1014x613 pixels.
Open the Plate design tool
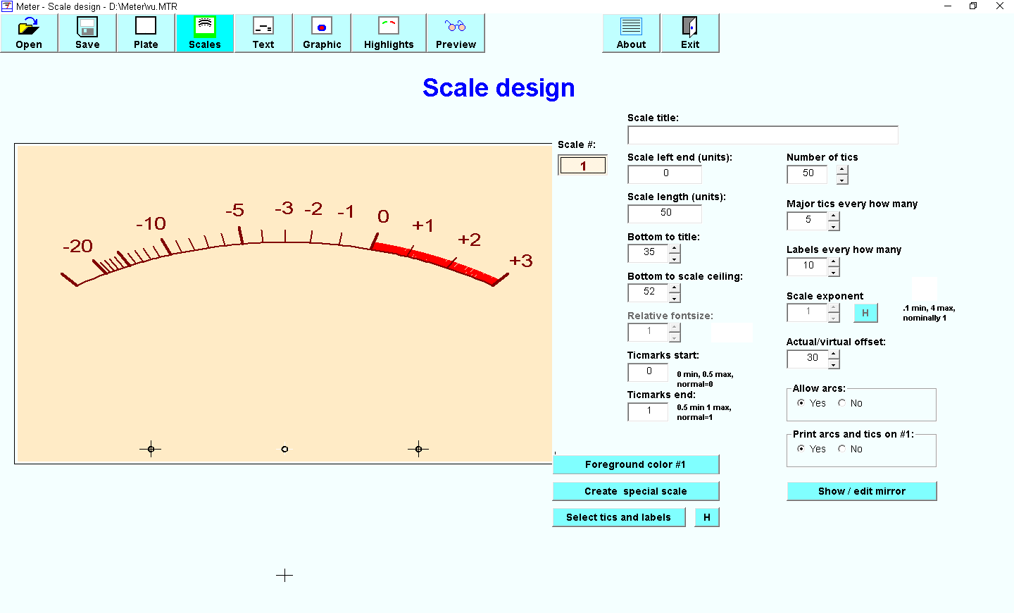[x=146, y=33]
